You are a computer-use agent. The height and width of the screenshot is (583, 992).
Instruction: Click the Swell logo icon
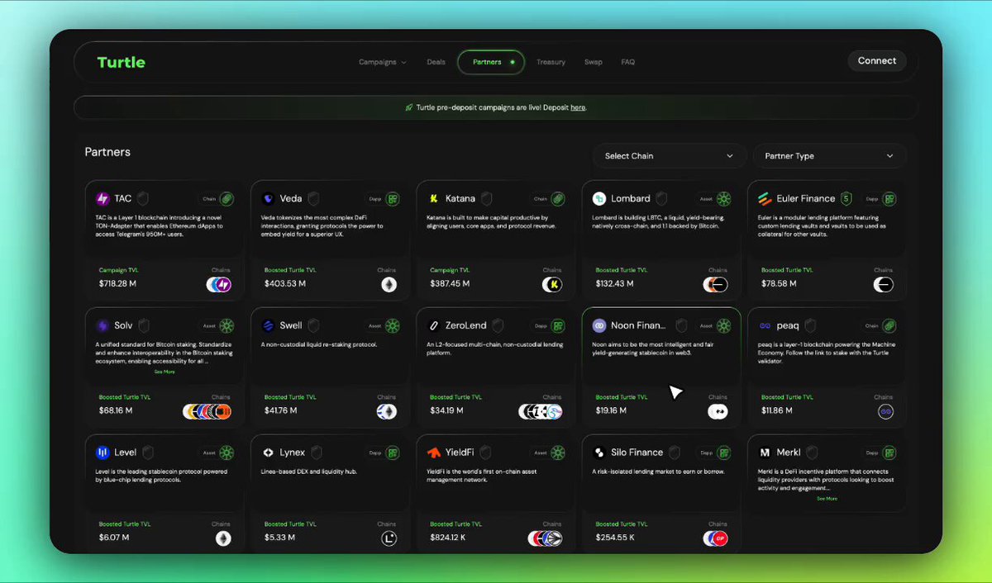pyautogui.click(x=268, y=325)
